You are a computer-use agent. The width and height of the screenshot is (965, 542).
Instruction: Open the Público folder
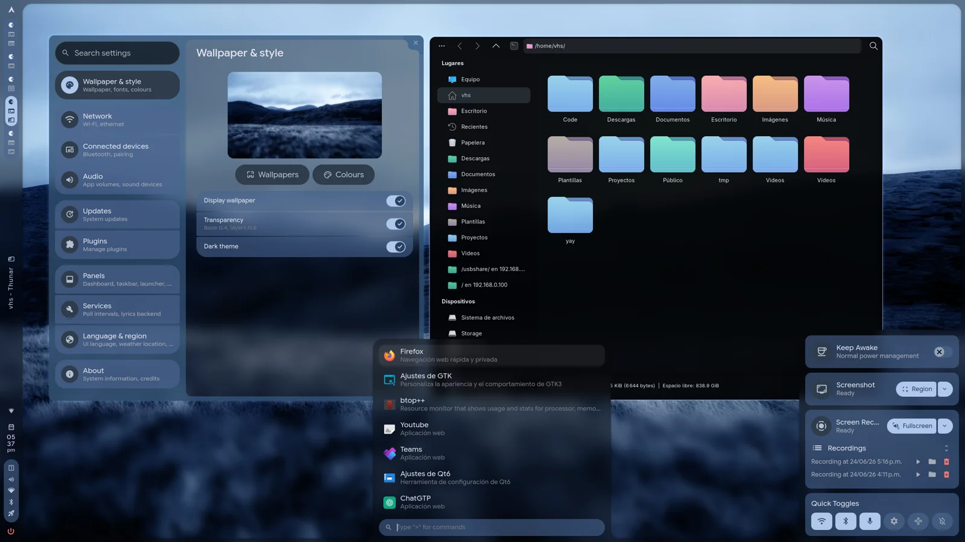coord(672,155)
